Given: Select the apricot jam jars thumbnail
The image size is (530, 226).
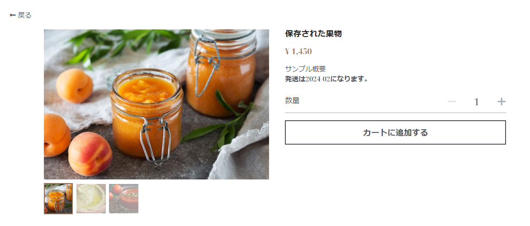Looking at the screenshot, I should (58, 198).
